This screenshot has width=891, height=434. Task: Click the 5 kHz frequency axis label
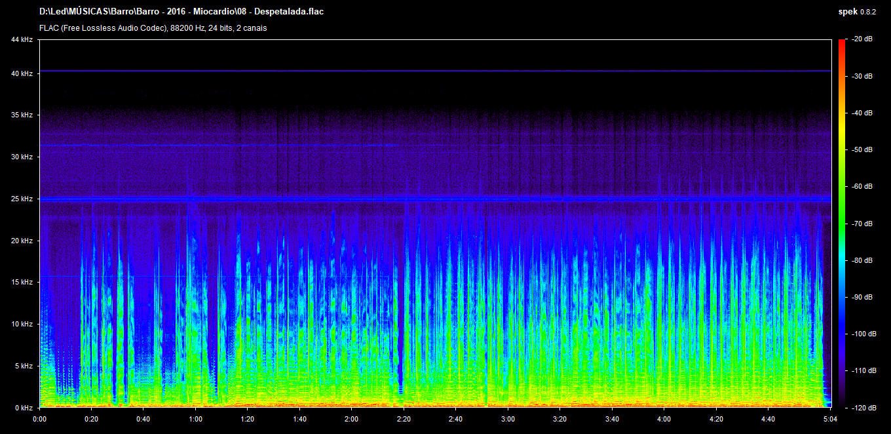pos(24,366)
